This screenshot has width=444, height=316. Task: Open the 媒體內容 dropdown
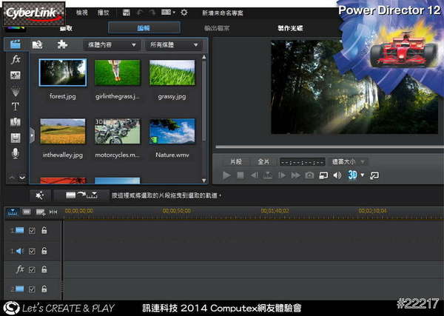coord(111,45)
